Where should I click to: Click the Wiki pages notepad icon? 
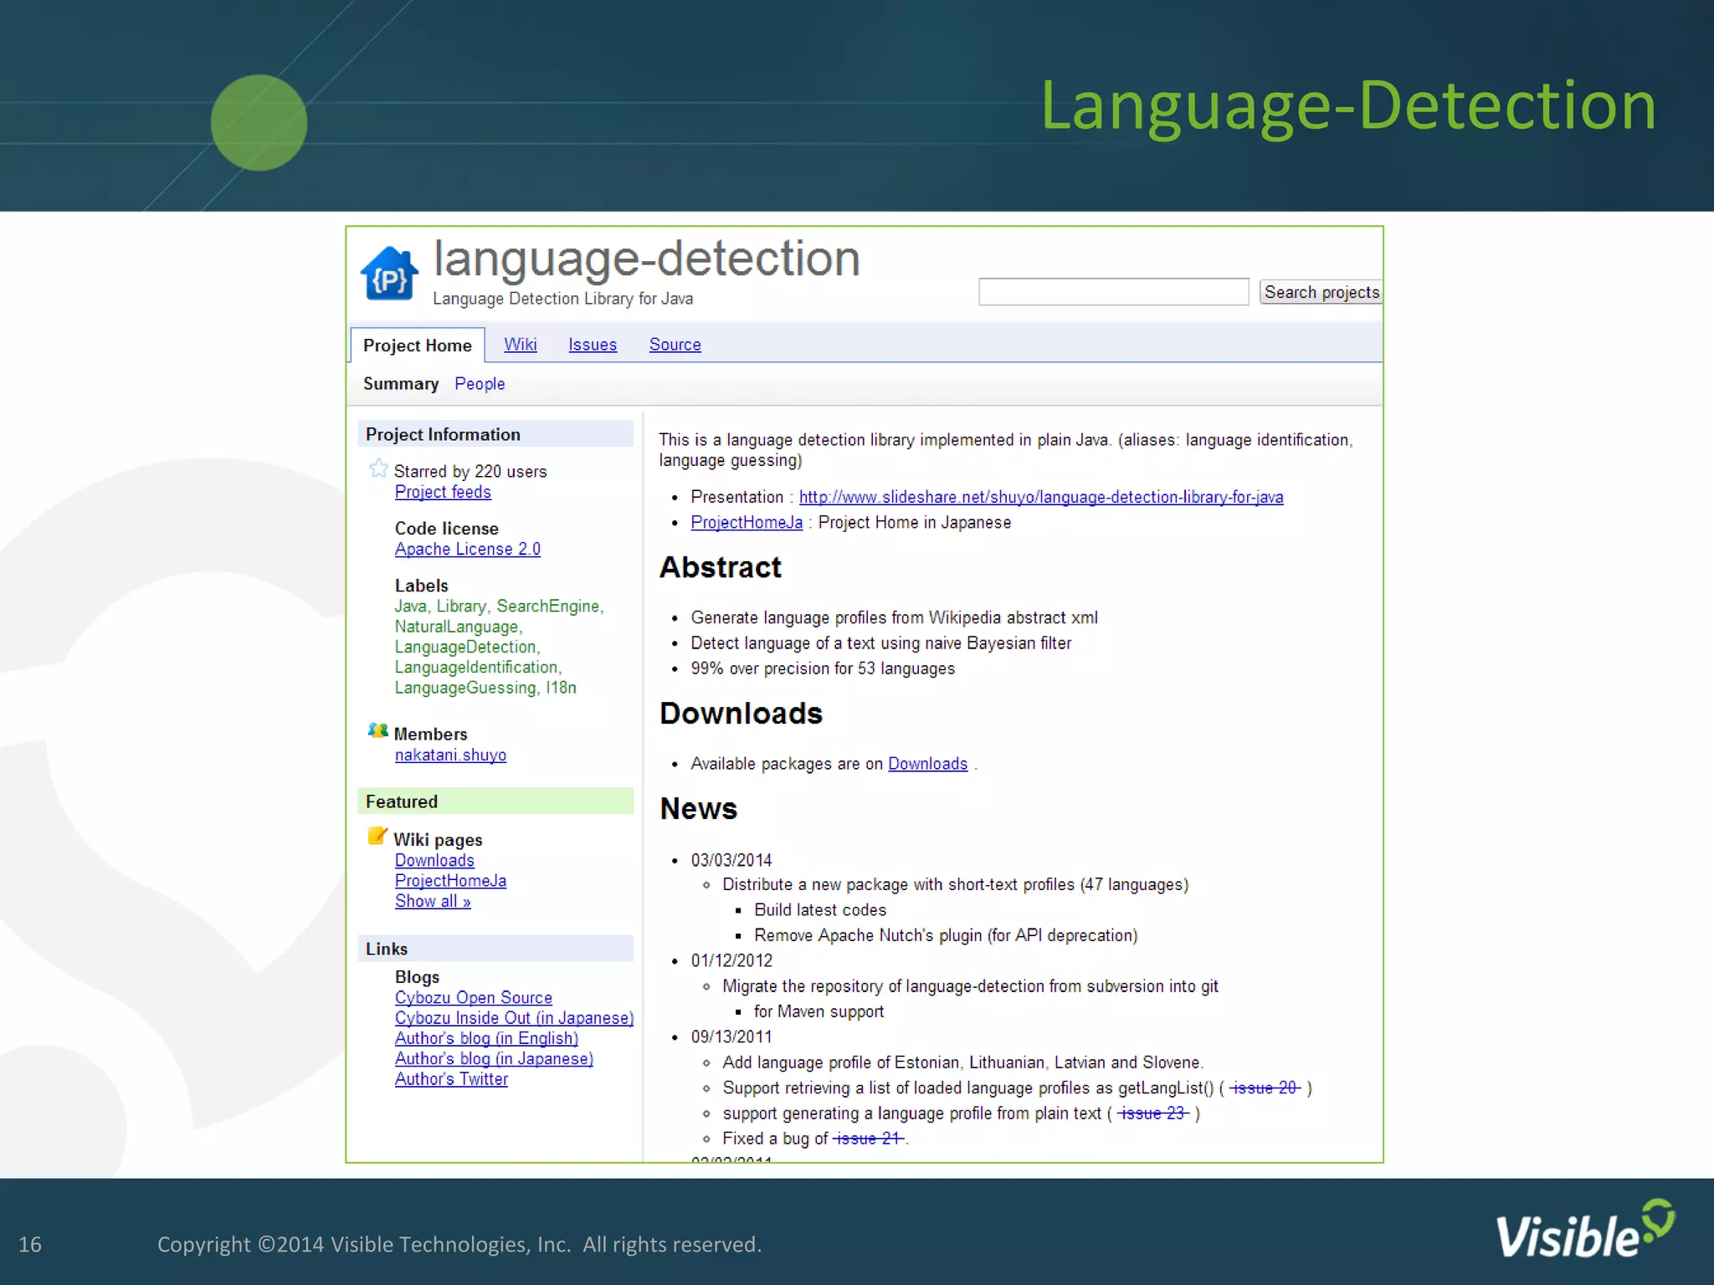click(x=378, y=836)
